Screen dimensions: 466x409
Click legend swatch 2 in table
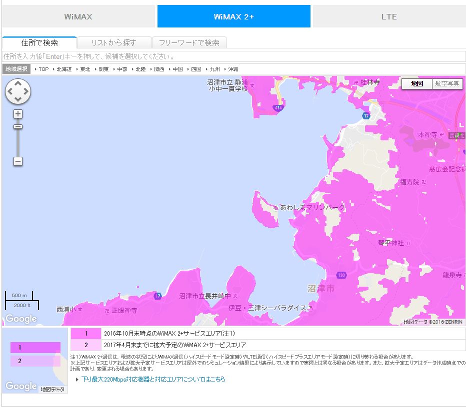click(x=86, y=345)
